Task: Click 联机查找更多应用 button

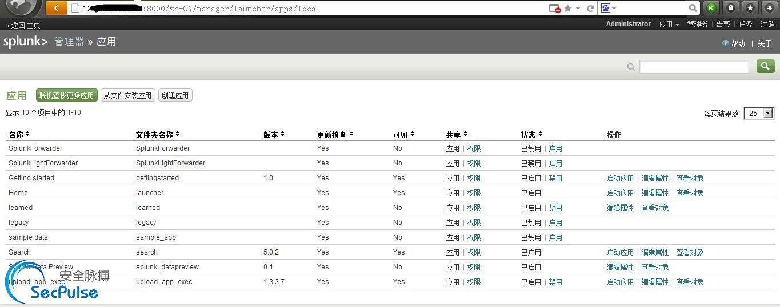Action: pos(66,95)
